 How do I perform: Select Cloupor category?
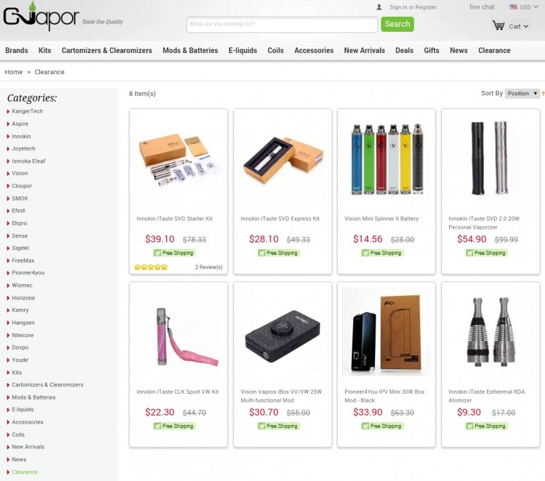click(x=22, y=186)
